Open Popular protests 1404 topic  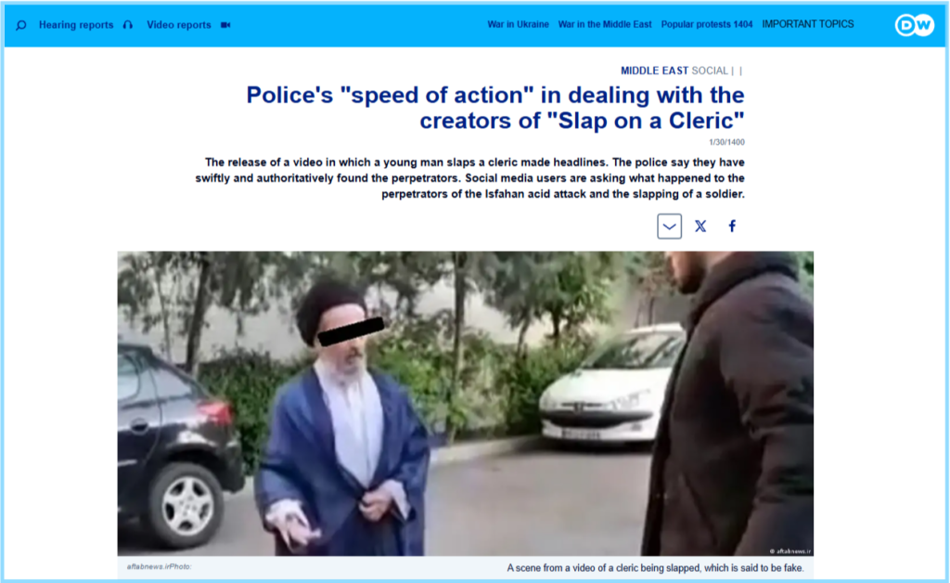(707, 24)
